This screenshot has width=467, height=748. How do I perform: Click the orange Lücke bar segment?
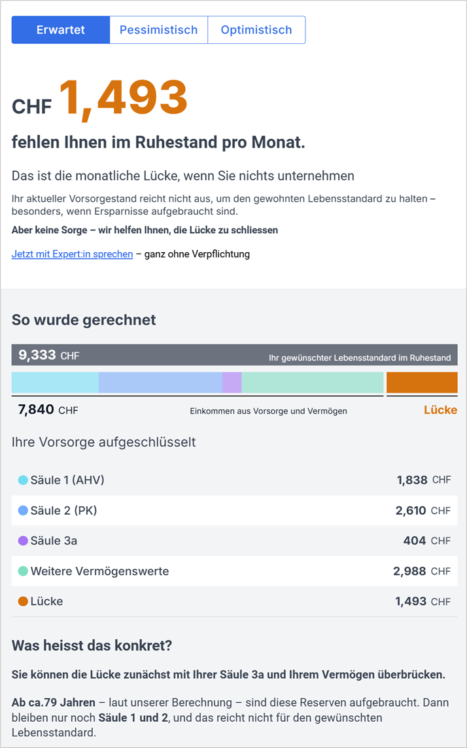click(x=422, y=383)
